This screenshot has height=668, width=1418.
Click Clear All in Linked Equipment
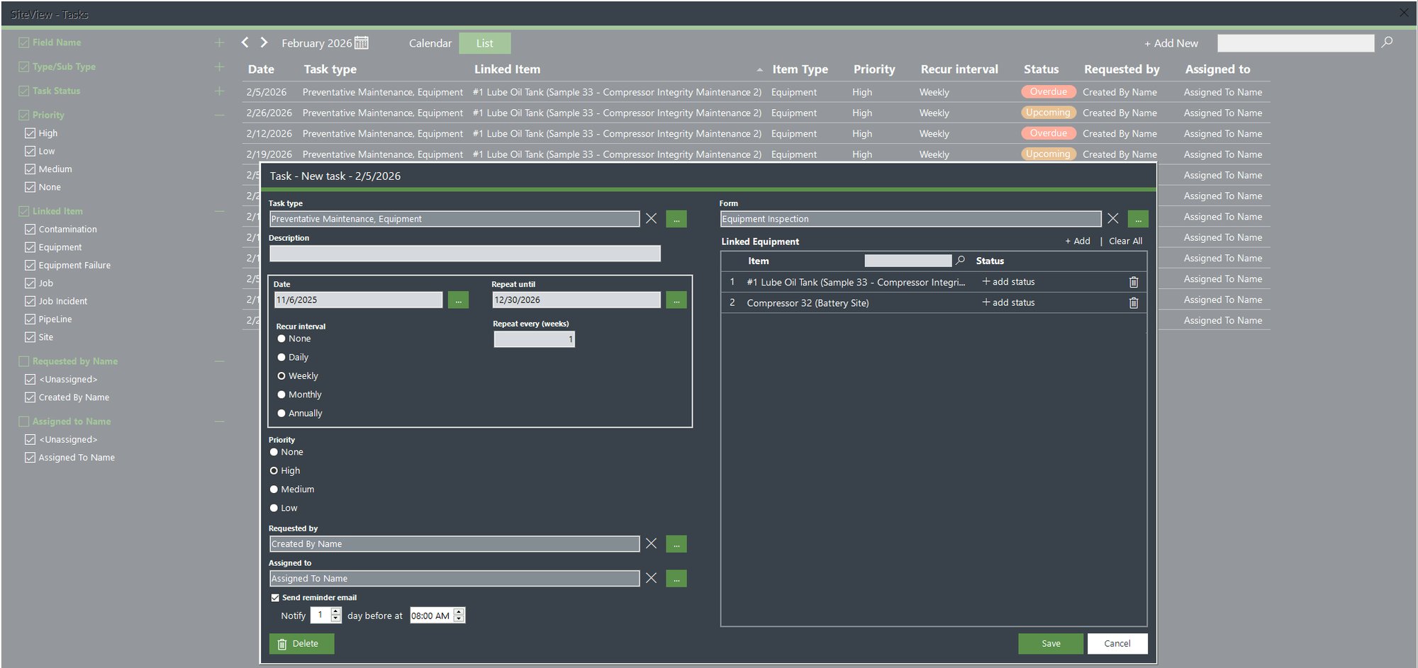tap(1126, 241)
